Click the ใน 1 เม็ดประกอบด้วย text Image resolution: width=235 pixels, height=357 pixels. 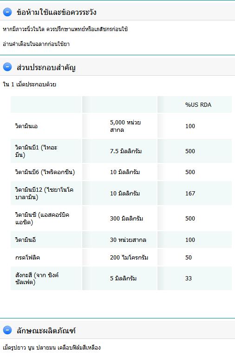(29, 84)
